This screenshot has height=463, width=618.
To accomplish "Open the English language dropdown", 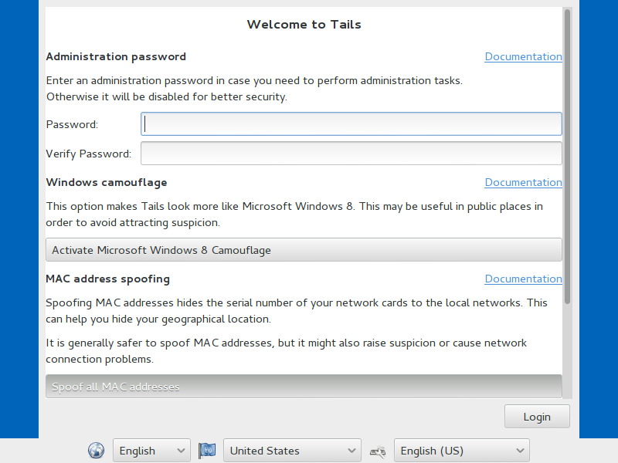I will (x=151, y=451).
